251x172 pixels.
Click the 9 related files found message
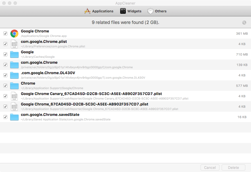(125, 22)
